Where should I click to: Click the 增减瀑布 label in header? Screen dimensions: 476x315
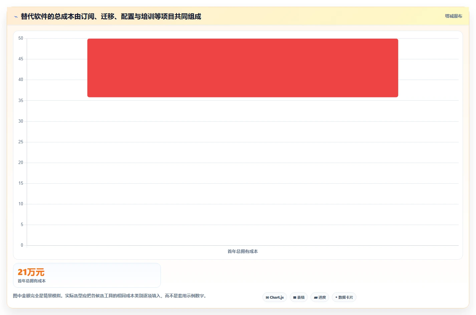pyautogui.click(x=453, y=16)
